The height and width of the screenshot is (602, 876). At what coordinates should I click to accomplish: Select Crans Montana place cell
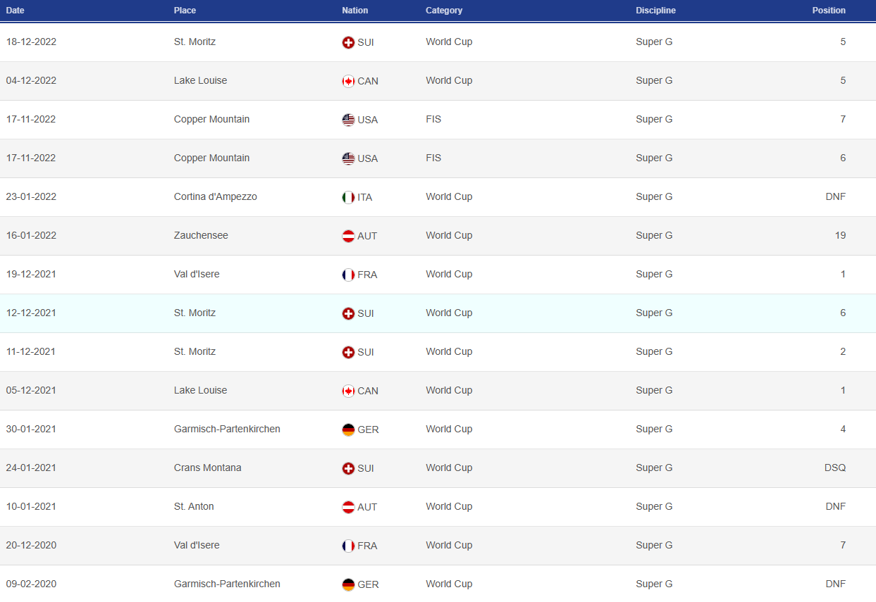(208, 468)
